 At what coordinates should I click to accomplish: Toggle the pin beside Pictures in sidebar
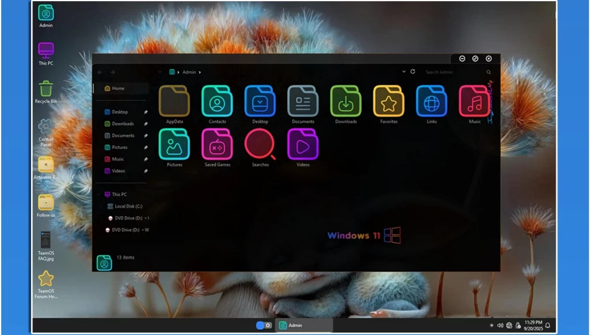(145, 148)
